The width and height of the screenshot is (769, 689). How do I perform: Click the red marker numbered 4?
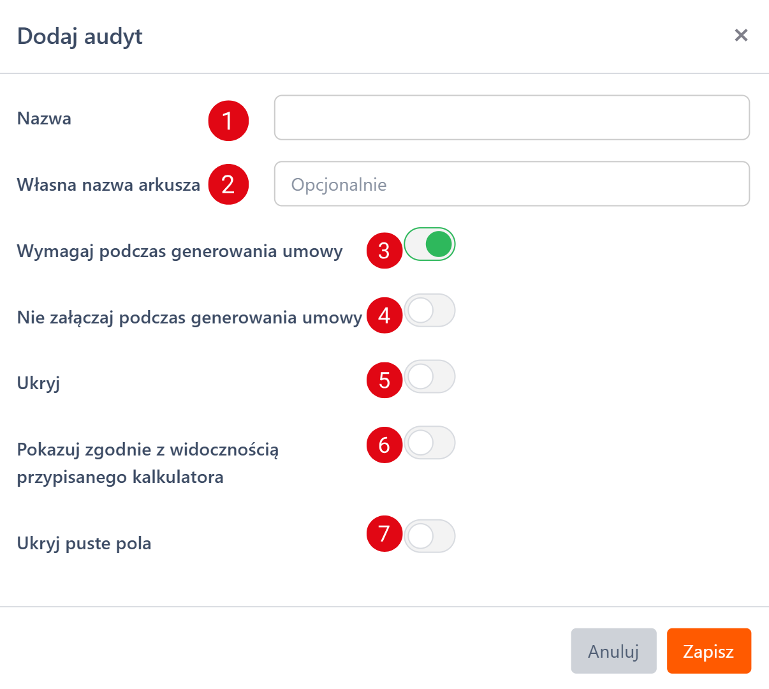[384, 315]
